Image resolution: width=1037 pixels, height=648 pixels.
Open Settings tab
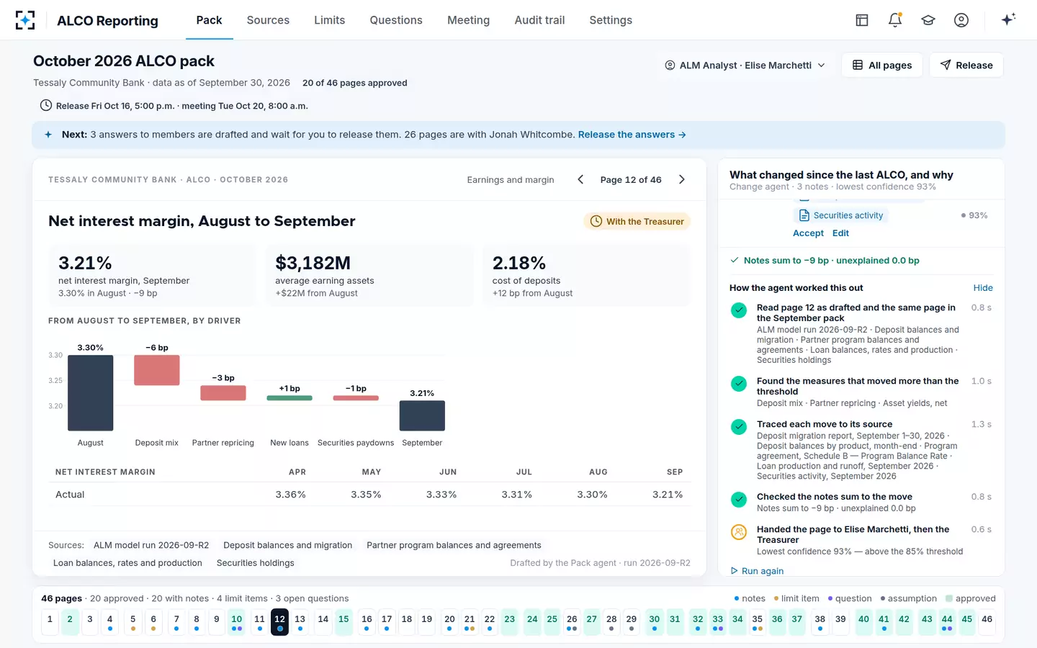point(611,20)
